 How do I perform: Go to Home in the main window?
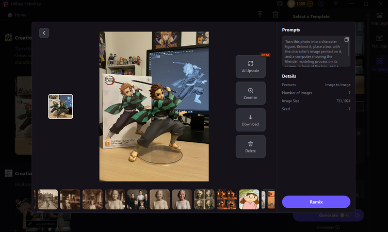coord(17,15)
